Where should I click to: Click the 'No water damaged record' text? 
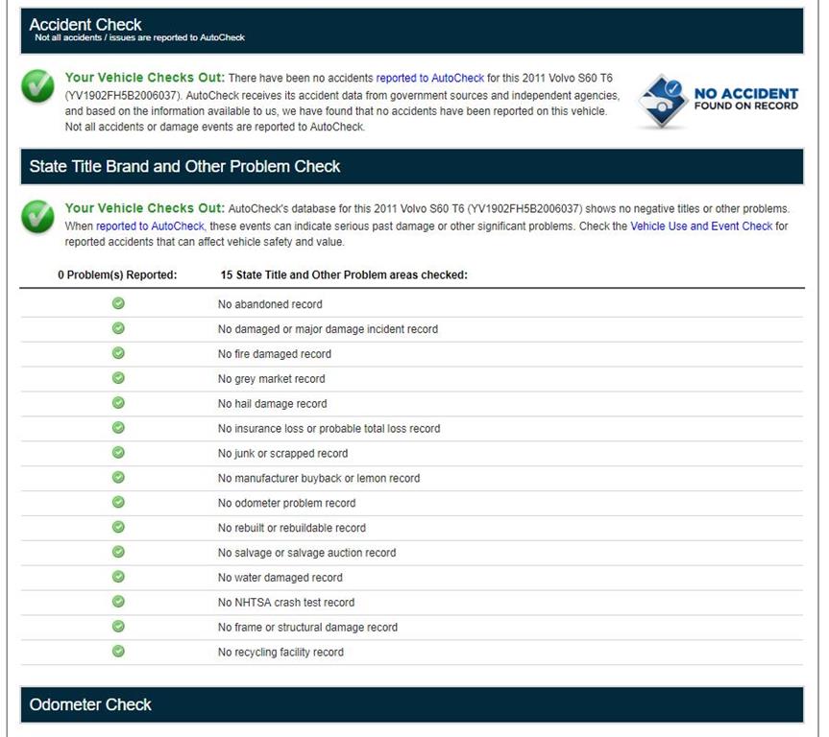click(x=280, y=578)
